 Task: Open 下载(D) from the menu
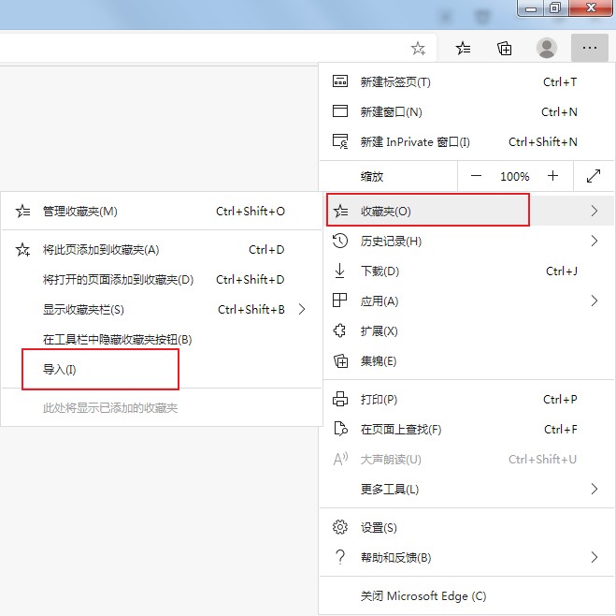click(466, 271)
